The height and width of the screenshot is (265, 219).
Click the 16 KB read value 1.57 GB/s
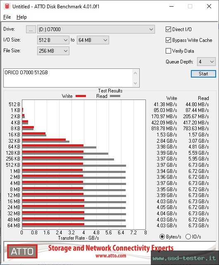199,135
